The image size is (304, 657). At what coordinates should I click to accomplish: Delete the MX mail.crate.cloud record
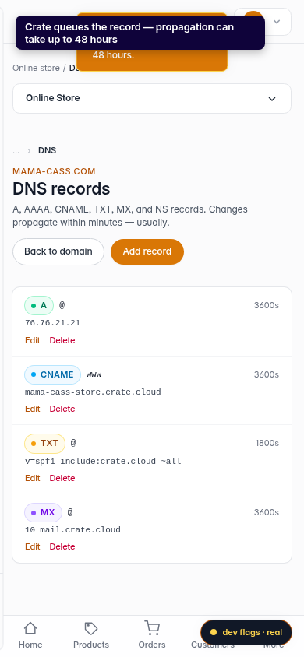tap(62, 546)
